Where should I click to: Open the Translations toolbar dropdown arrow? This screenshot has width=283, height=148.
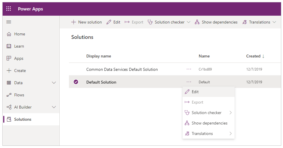pyautogui.click(x=274, y=22)
